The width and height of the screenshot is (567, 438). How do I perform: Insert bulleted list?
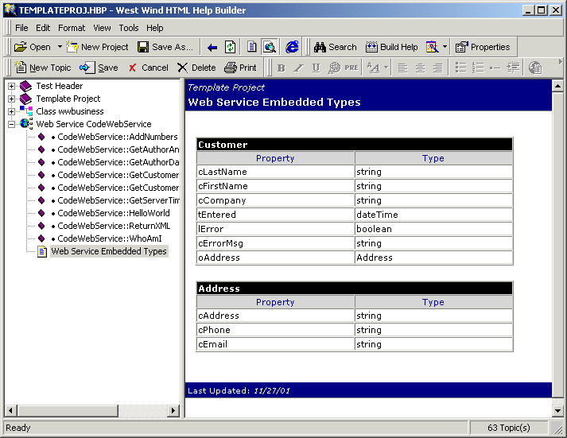[460, 68]
